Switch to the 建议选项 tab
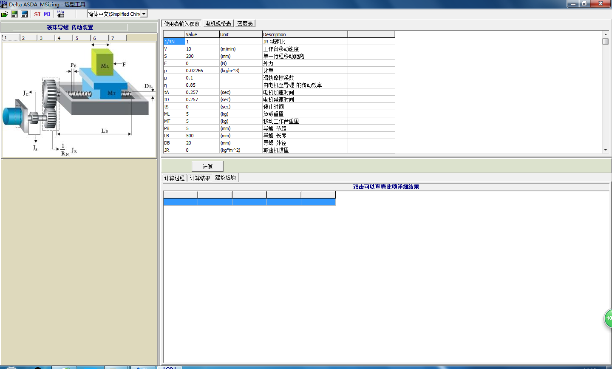612x369 pixels. (226, 178)
